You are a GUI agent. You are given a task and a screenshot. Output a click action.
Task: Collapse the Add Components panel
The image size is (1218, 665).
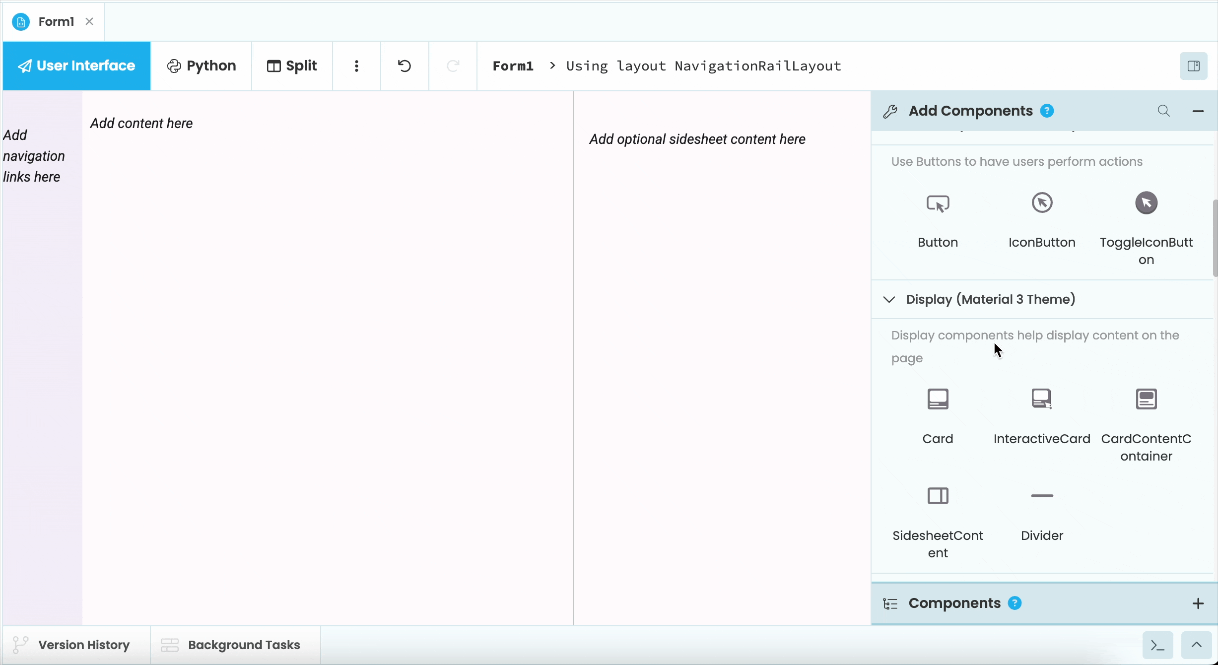1198,111
